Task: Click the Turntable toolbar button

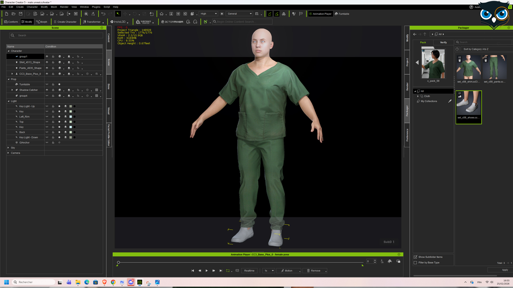Action: click(342, 14)
